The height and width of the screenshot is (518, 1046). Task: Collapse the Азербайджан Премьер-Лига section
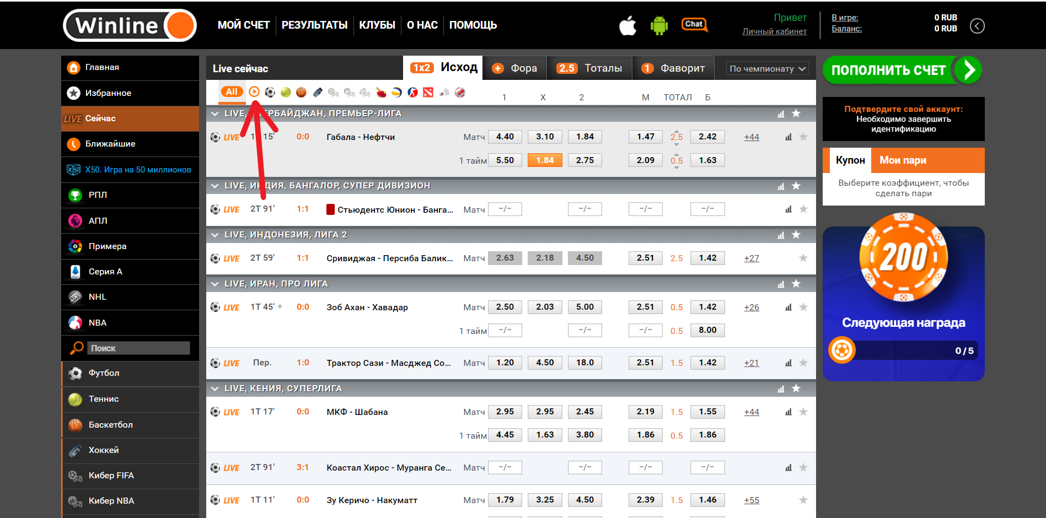point(215,114)
